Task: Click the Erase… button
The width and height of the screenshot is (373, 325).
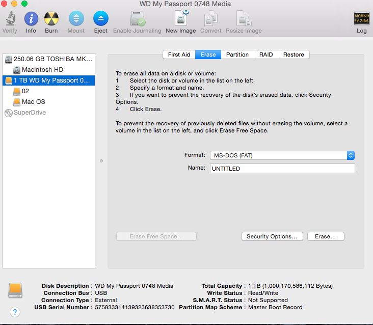Action: point(326,236)
